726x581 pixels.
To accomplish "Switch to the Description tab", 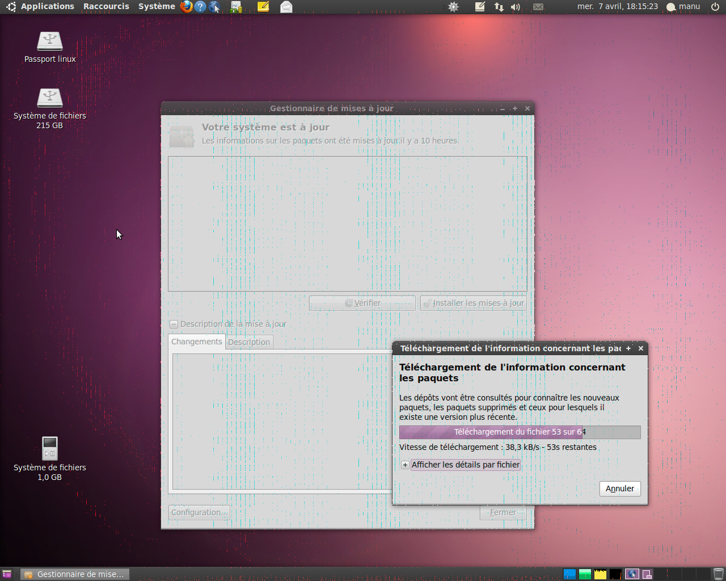I will coord(249,342).
